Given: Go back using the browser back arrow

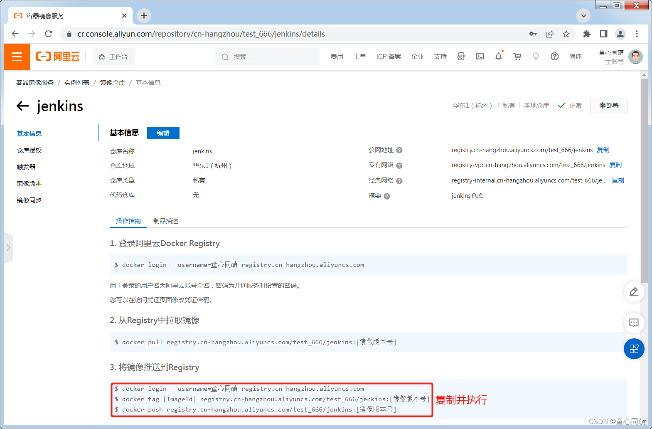Looking at the screenshot, I should tap(15, 34).
